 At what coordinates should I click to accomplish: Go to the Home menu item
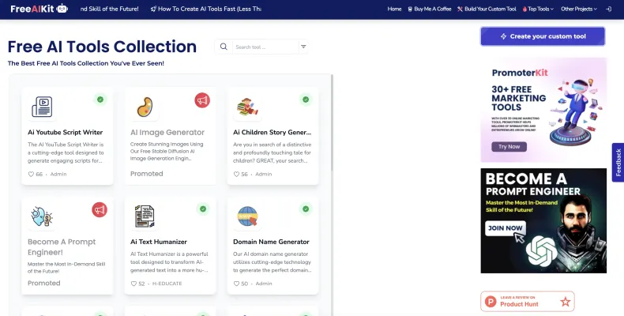pos(395,9)
